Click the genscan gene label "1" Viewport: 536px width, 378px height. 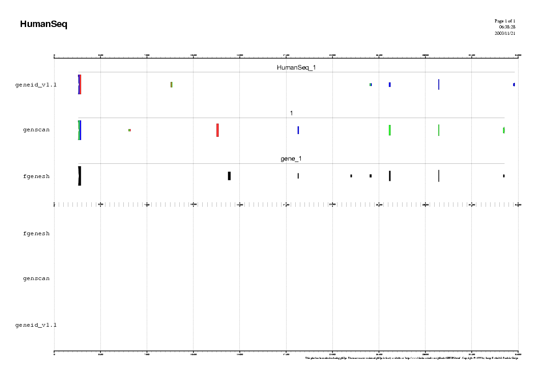(x=291, y=113)
